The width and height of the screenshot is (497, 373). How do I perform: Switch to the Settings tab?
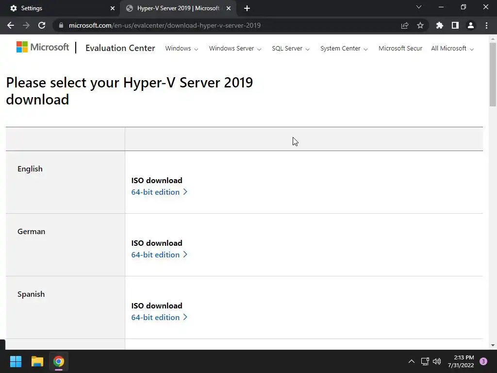[x=58, y=8]
